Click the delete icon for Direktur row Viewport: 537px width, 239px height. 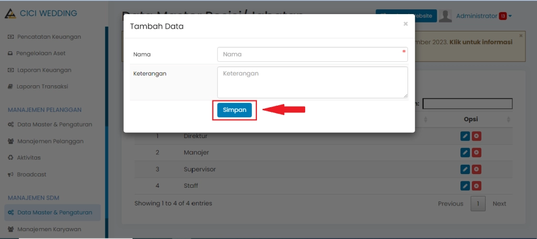476,136
